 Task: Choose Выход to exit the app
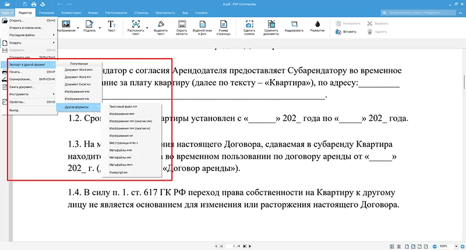(29, 110)
